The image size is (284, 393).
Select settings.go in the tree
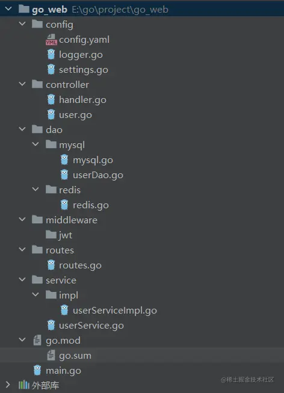click(x=84, y=70)
